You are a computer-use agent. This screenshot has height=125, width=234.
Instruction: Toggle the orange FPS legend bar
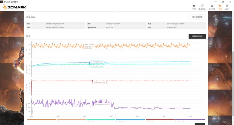[42, 120]
